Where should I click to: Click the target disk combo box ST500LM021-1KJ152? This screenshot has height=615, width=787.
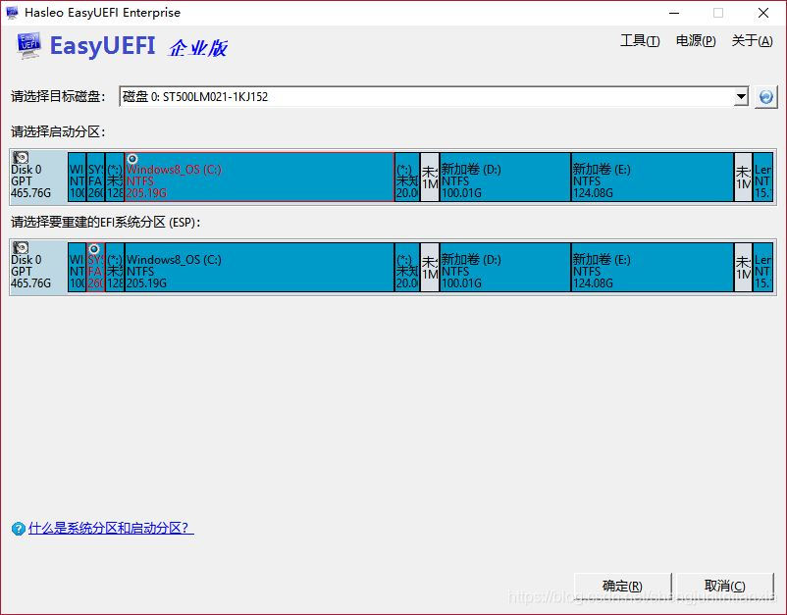434,97
